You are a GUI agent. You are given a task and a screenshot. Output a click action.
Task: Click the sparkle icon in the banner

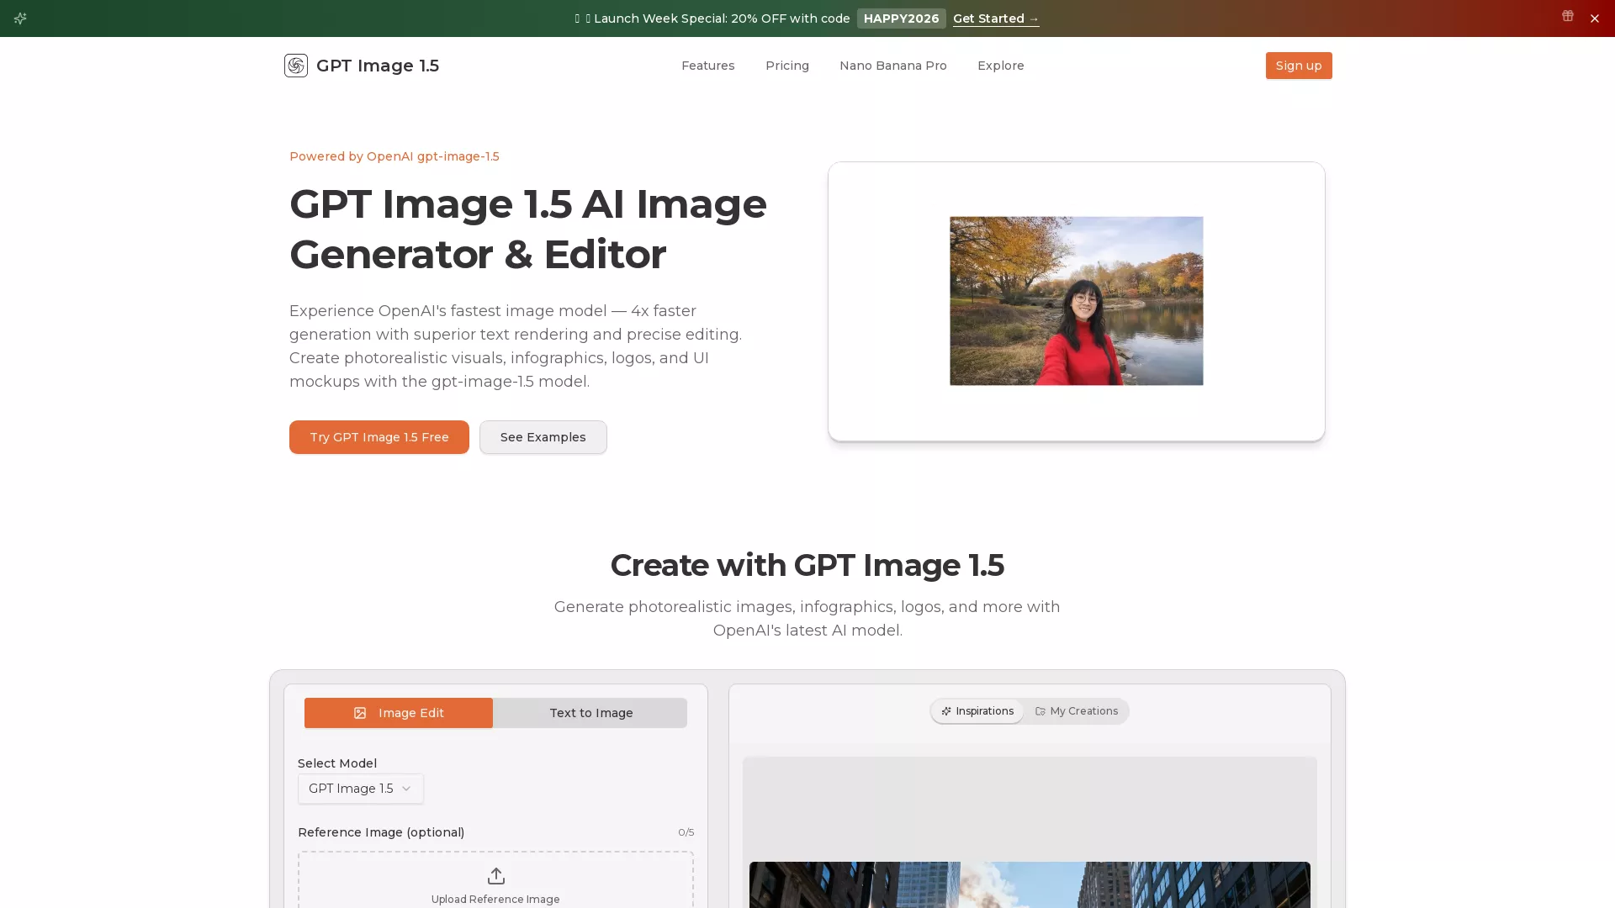[x=20, y=18]
